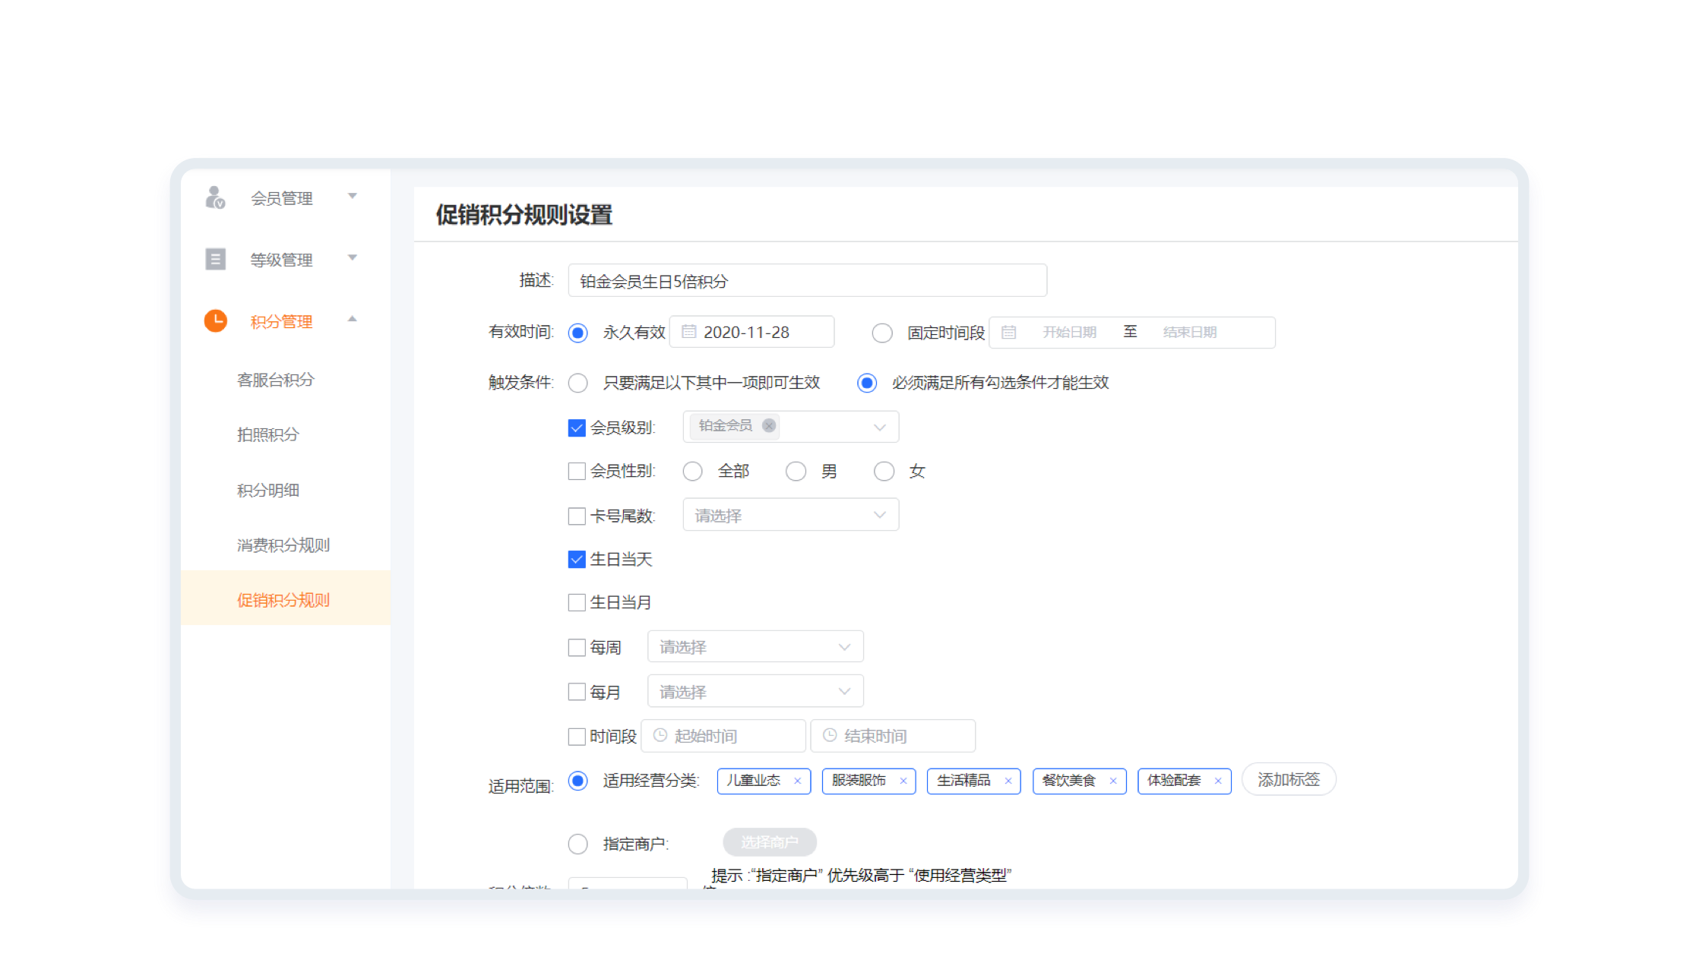Screen dimensions: 1699x969
Task: Click the 开始日期 date placeholder
Action: click(1069, 332)
